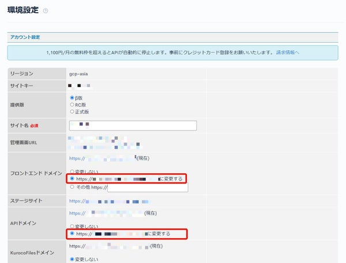This screenshot has height=263, width=346.
Task: Click the KurocoFilesドメイン row label
Action: click(32, 253)
